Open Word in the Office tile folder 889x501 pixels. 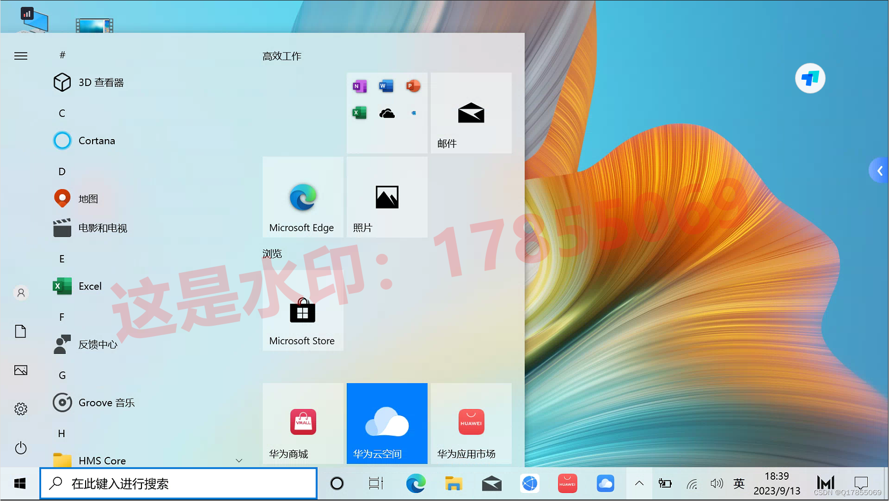click(386, 86)
